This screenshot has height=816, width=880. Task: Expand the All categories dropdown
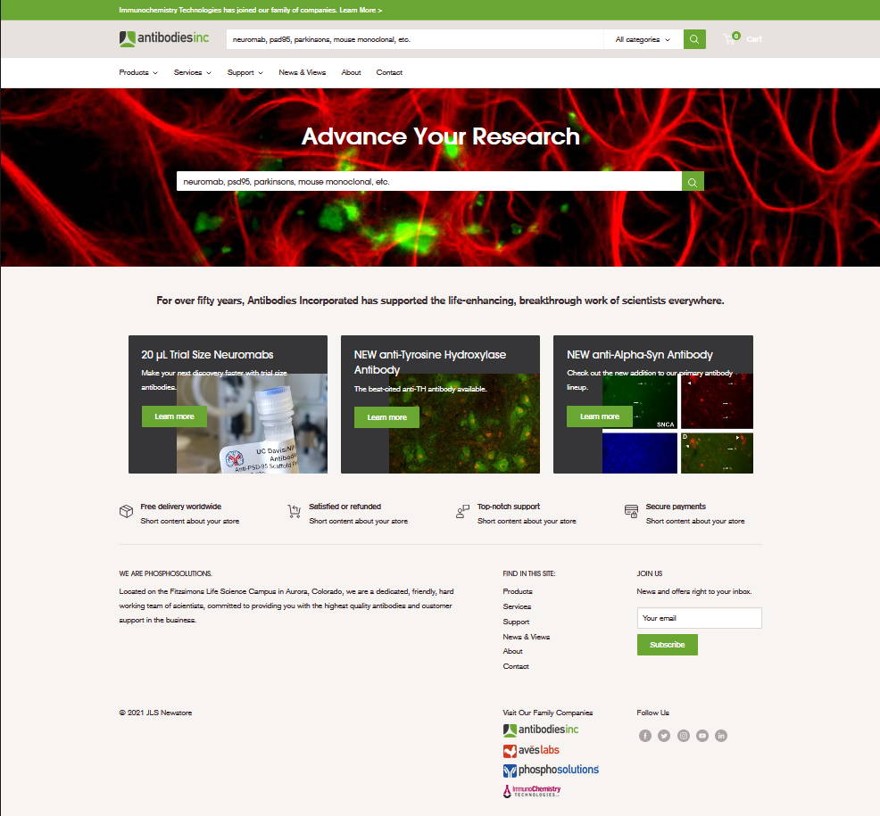tap(643, 39)
